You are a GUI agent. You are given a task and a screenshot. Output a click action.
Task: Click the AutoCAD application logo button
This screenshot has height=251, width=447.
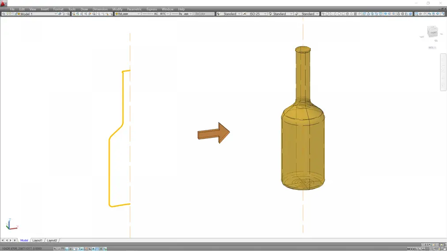[4, 3]
